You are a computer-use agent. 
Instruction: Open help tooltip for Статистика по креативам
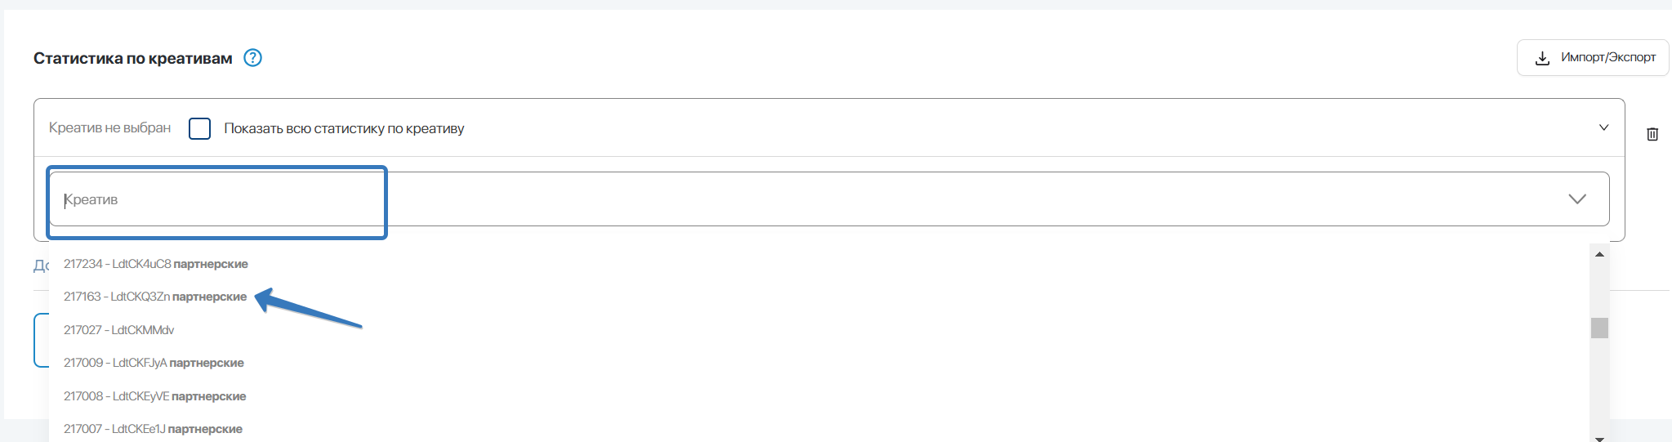click(x=253, y=58)
